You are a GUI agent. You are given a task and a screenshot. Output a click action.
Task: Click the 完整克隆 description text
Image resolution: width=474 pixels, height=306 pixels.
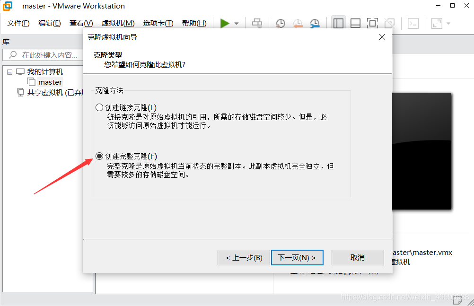pyautogui.click(x=220, y=170)
